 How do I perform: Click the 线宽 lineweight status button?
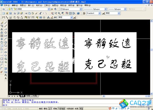(x=76, y=108)
